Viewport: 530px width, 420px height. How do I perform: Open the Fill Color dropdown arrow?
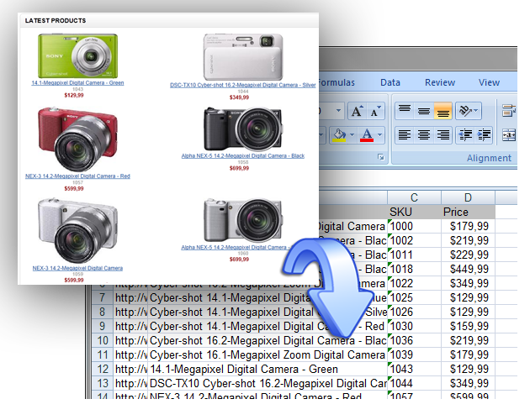352,135
